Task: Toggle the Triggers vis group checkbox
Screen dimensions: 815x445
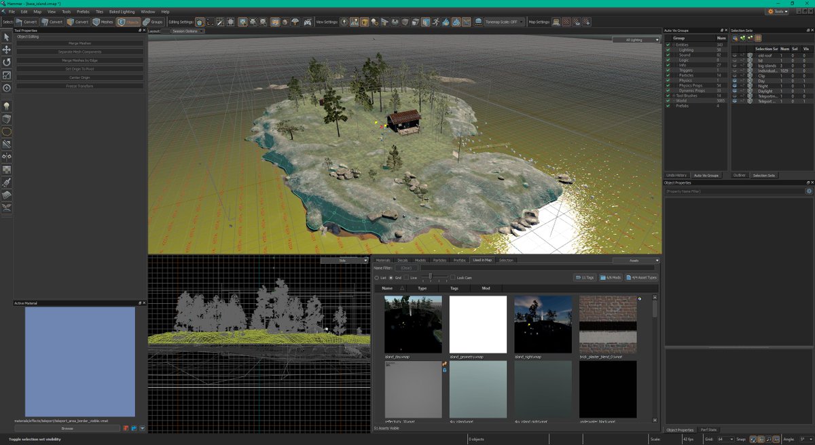Action: point(668,70)
